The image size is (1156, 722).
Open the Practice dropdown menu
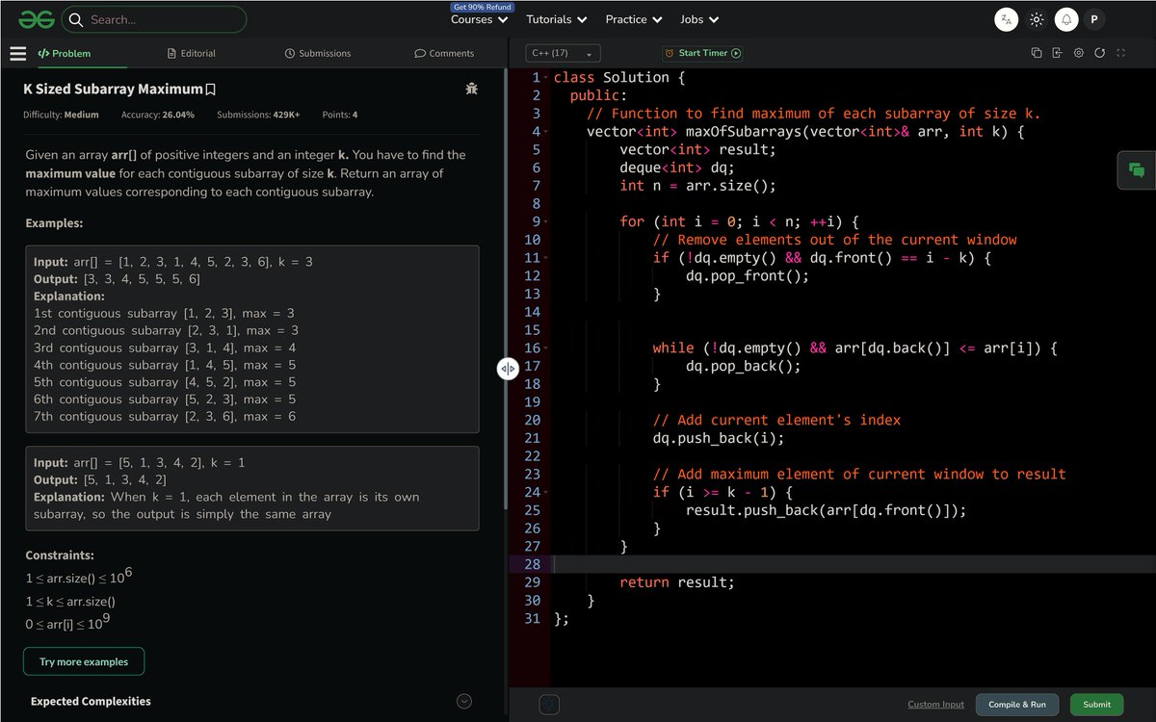click(x=634, y=19)
